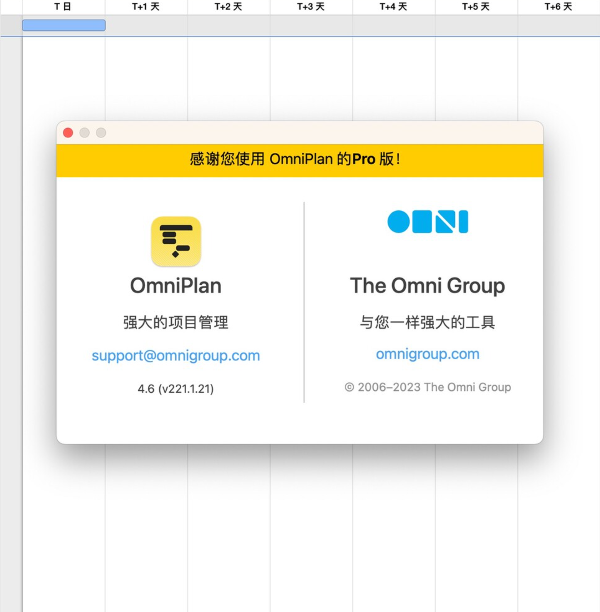Select the blue Gantt task bar
This screenshot has width=600, height=612.
64,25
